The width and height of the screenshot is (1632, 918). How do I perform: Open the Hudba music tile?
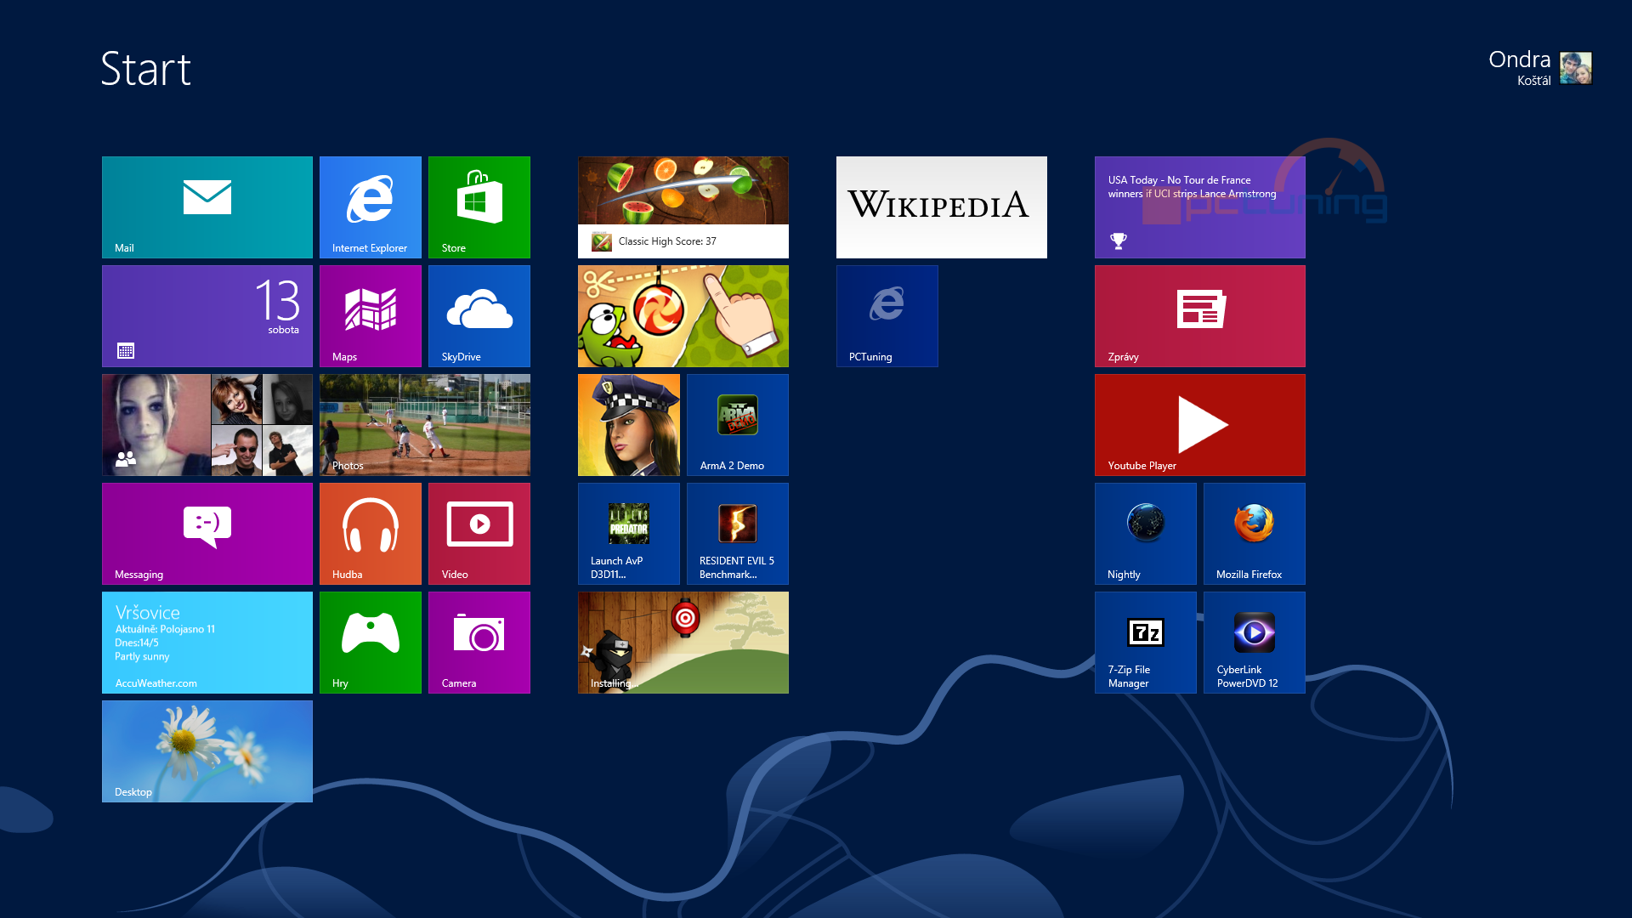[371, 534]
